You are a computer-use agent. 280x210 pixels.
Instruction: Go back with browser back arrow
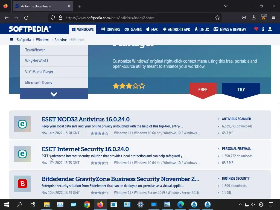(x=7, y=18)
